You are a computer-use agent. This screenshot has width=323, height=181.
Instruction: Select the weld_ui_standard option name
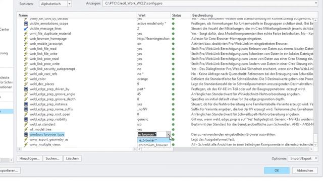[42, 124]
